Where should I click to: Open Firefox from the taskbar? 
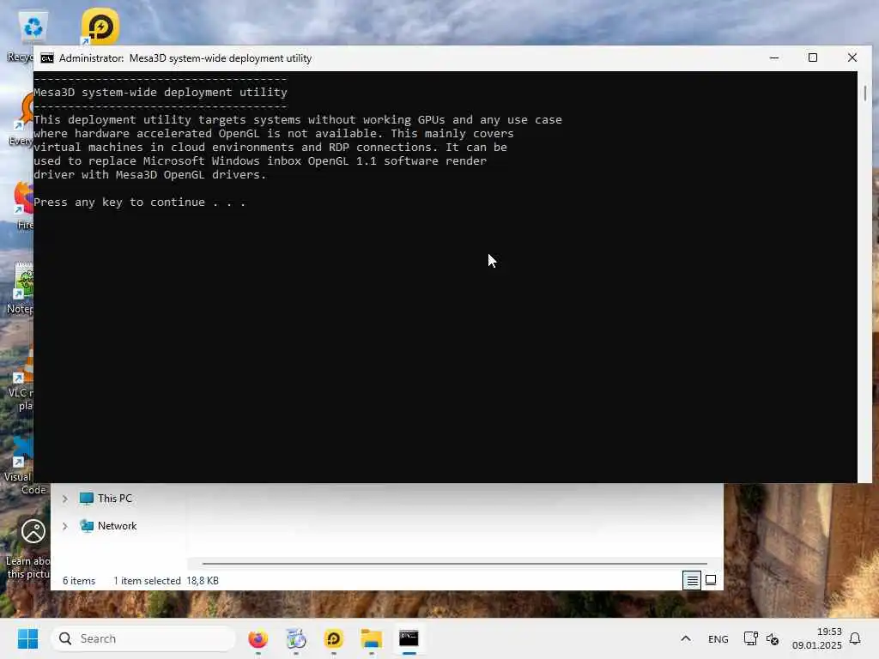click(x=258, y=638)
